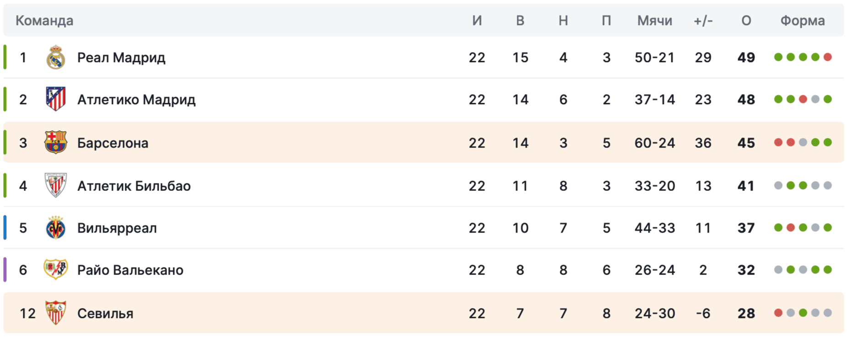Open the Реал Мадрид team link
This screenshot has width=847, height=340.
click(121, 58)
